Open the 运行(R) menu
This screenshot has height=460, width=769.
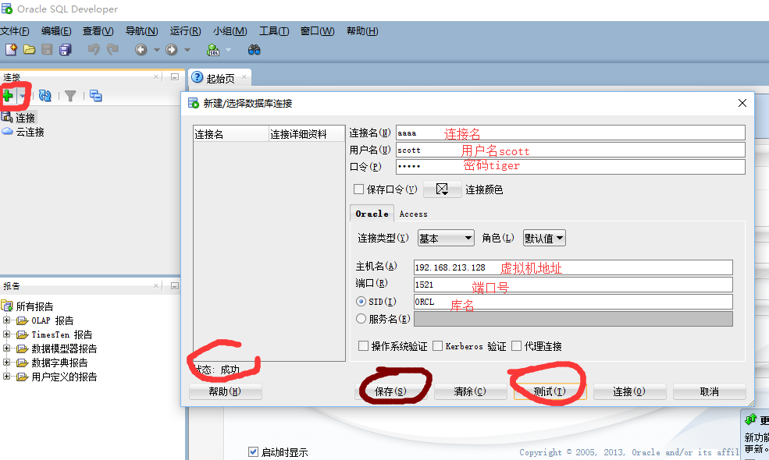click(x=185, y=31)
